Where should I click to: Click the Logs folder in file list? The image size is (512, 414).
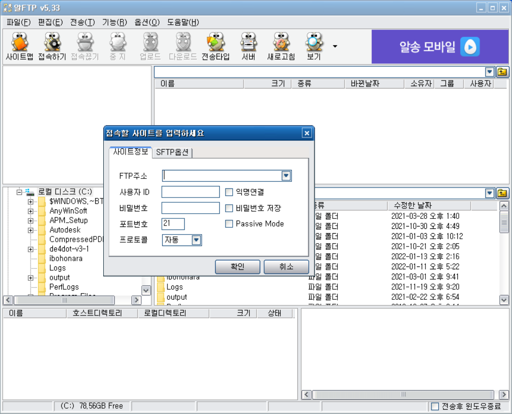[174, 287]
